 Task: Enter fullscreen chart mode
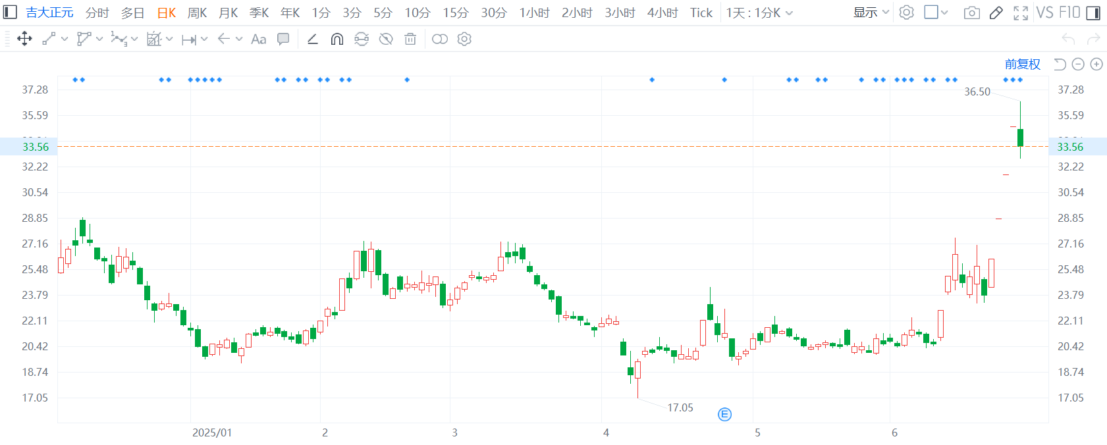tap(1021, 13)
